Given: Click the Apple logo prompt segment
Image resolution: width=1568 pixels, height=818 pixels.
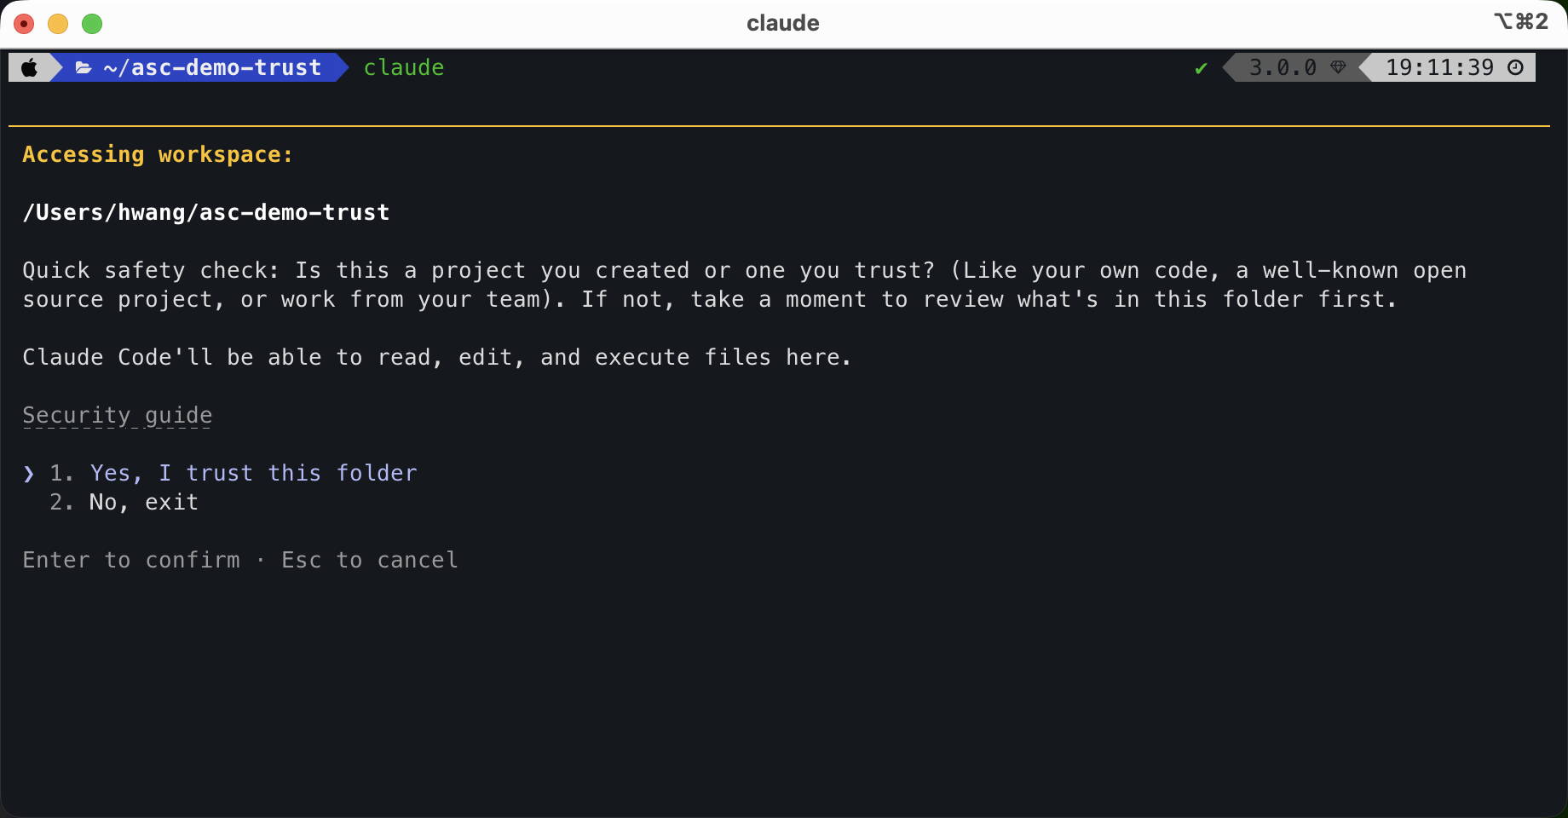Looking at the screenshot, I should (29, 67).
